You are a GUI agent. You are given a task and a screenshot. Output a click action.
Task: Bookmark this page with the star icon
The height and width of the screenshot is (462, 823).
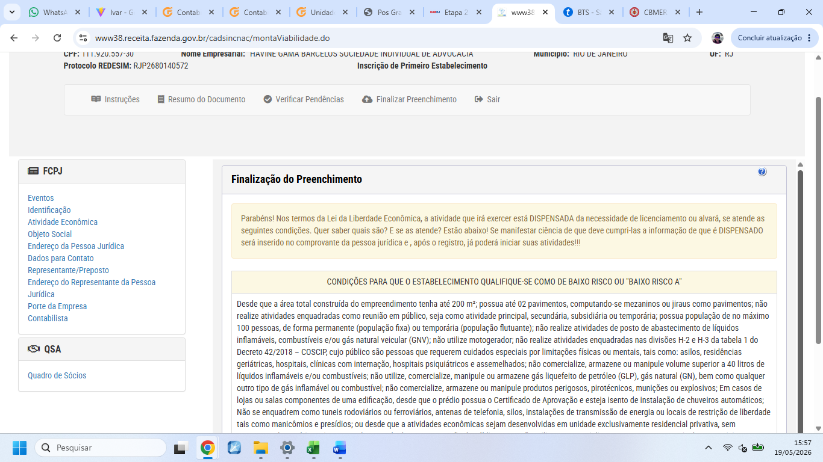click(x=687, y=38)
